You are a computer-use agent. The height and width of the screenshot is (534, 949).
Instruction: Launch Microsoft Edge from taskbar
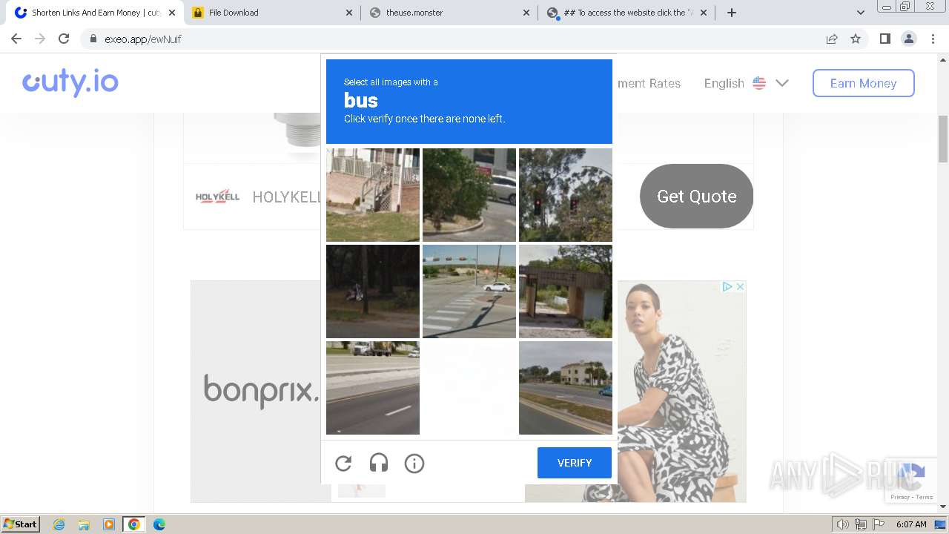point(159,524)
